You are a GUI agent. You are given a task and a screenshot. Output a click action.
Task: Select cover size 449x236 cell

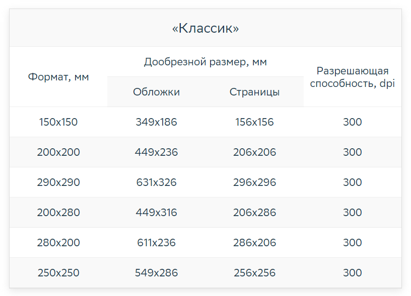(156, 152)
